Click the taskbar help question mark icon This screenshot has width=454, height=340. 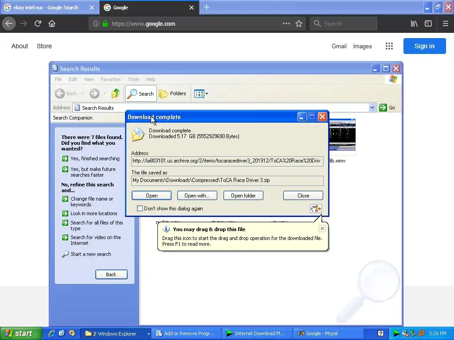pos(381,334)
